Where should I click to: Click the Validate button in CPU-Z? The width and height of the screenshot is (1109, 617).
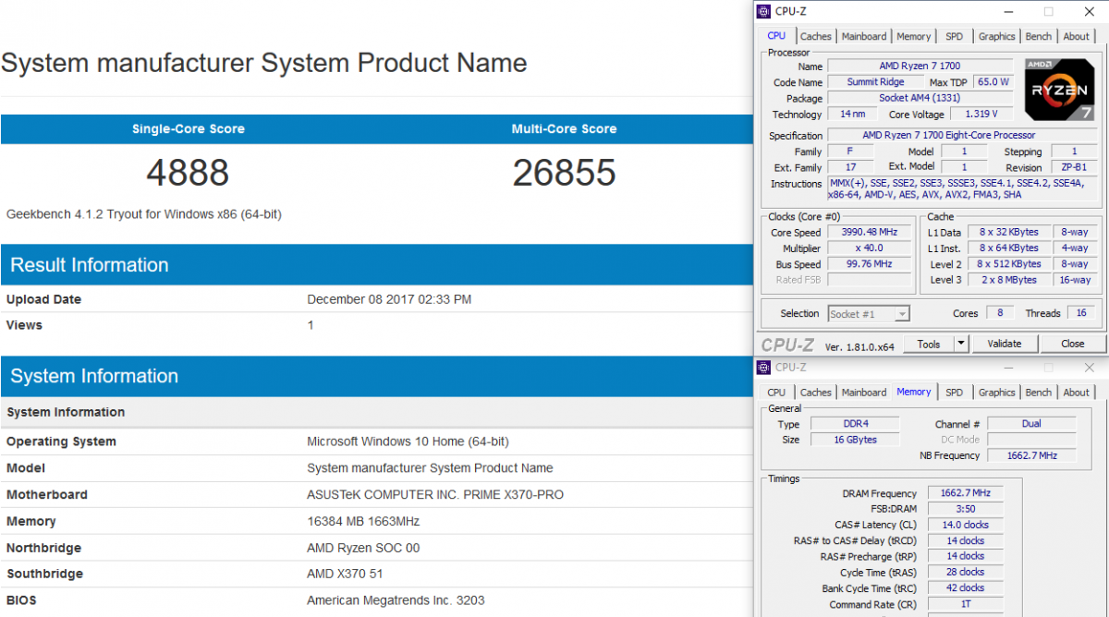click(x=1005, y=344)
